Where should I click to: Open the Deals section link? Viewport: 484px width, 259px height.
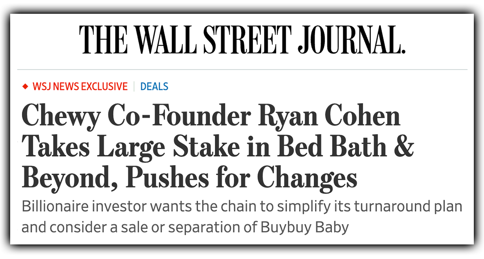[x=154, y=86]
